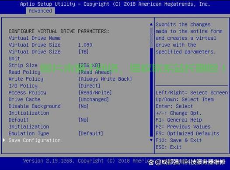This screenshot has width=230, height=170.
Task: Select the Access Policy label
Action: pyautogui.click(x=28, y=92)
